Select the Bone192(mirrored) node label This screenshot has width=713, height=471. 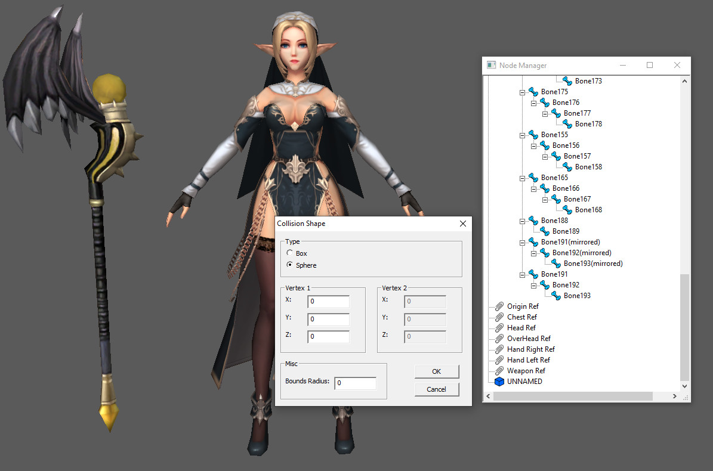pyautogui.click(x=582, y=253)
